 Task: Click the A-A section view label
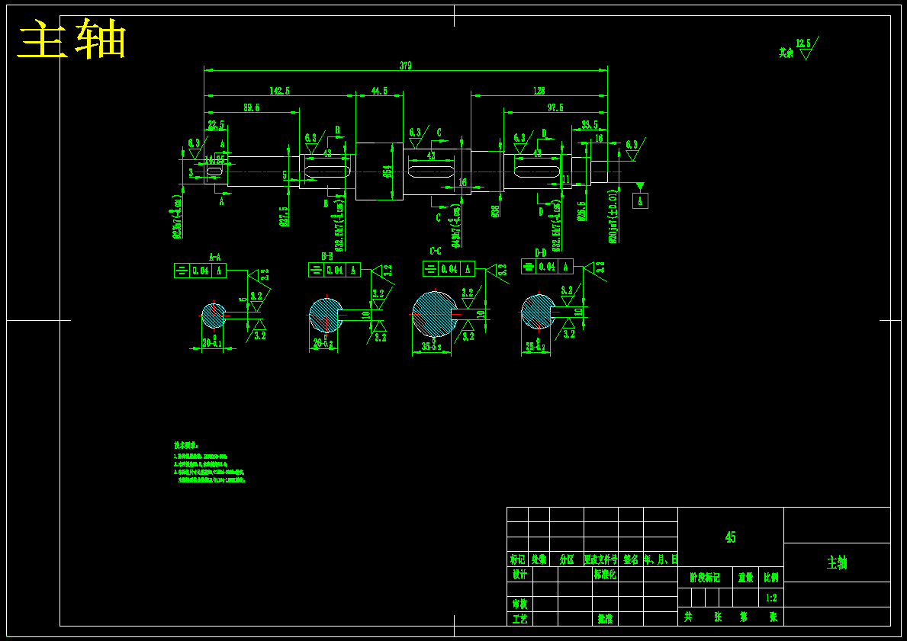(x=214, y=257)
